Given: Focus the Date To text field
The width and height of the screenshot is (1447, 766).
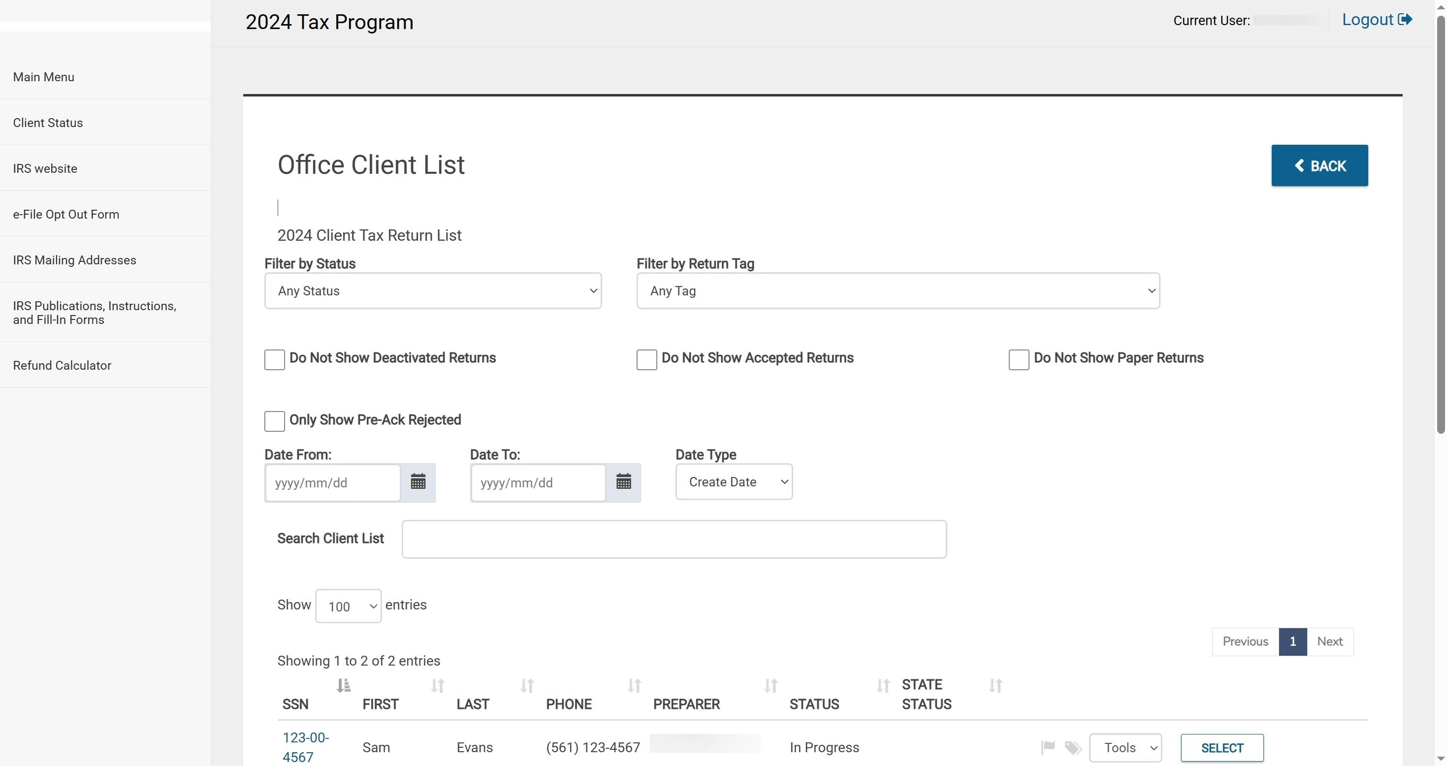Looking at the screenshot, I should tap(538, 483).
